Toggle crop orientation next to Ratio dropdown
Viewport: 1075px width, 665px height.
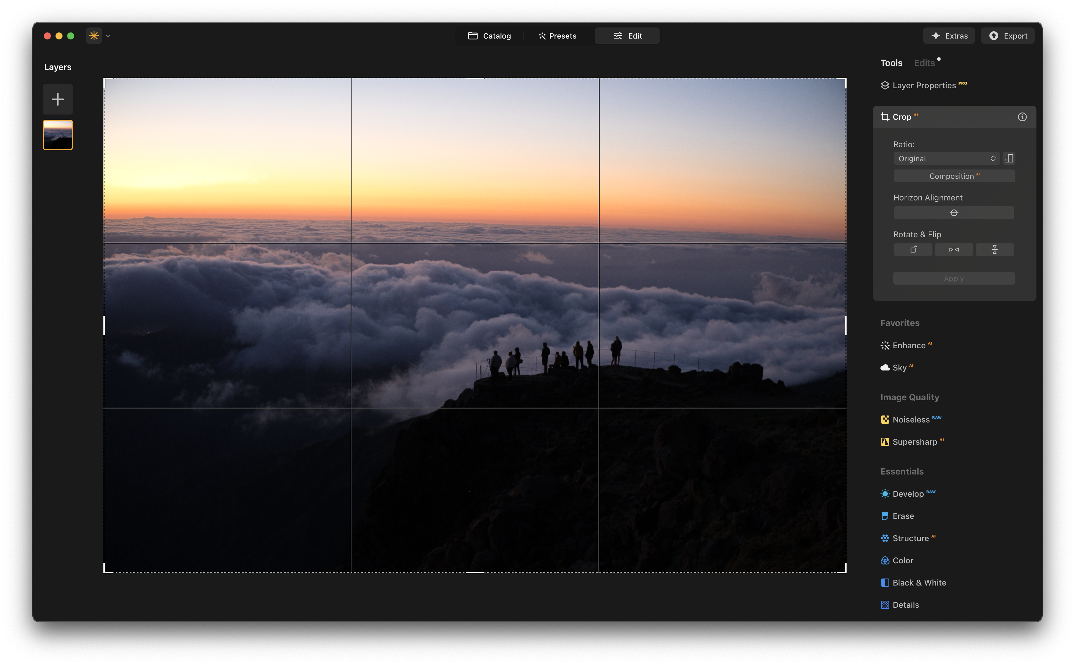click(x=1009, y=158)
